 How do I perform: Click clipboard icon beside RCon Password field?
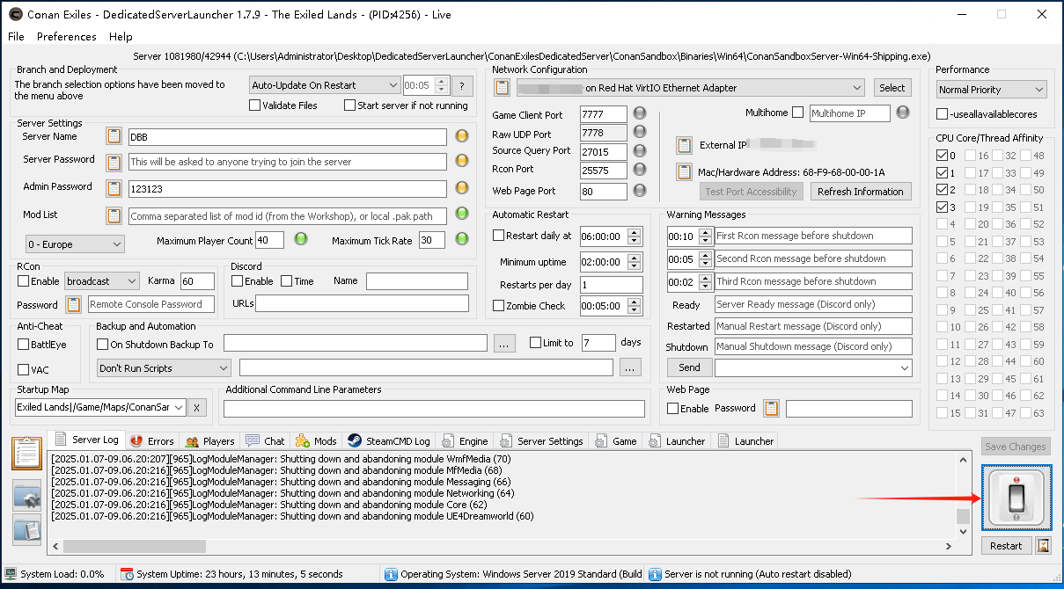(74, 304)
